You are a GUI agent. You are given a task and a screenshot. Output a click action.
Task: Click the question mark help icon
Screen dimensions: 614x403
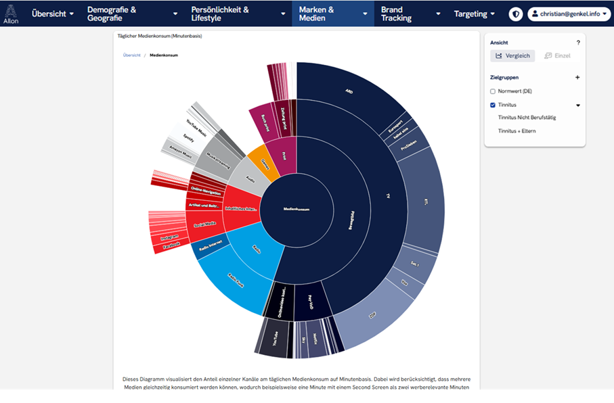point(577,43)
